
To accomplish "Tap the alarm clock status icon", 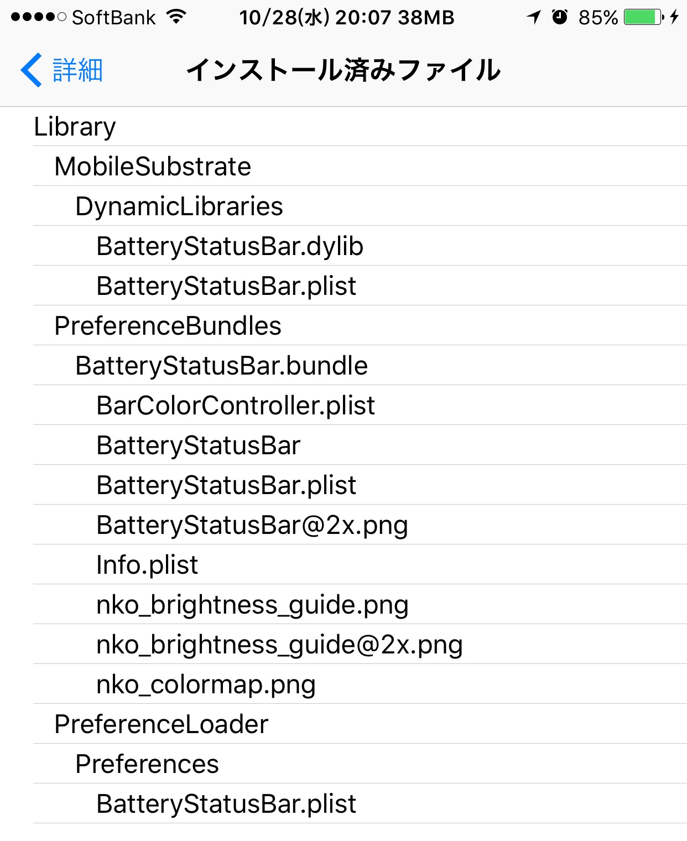I will [x=560, y=17].
